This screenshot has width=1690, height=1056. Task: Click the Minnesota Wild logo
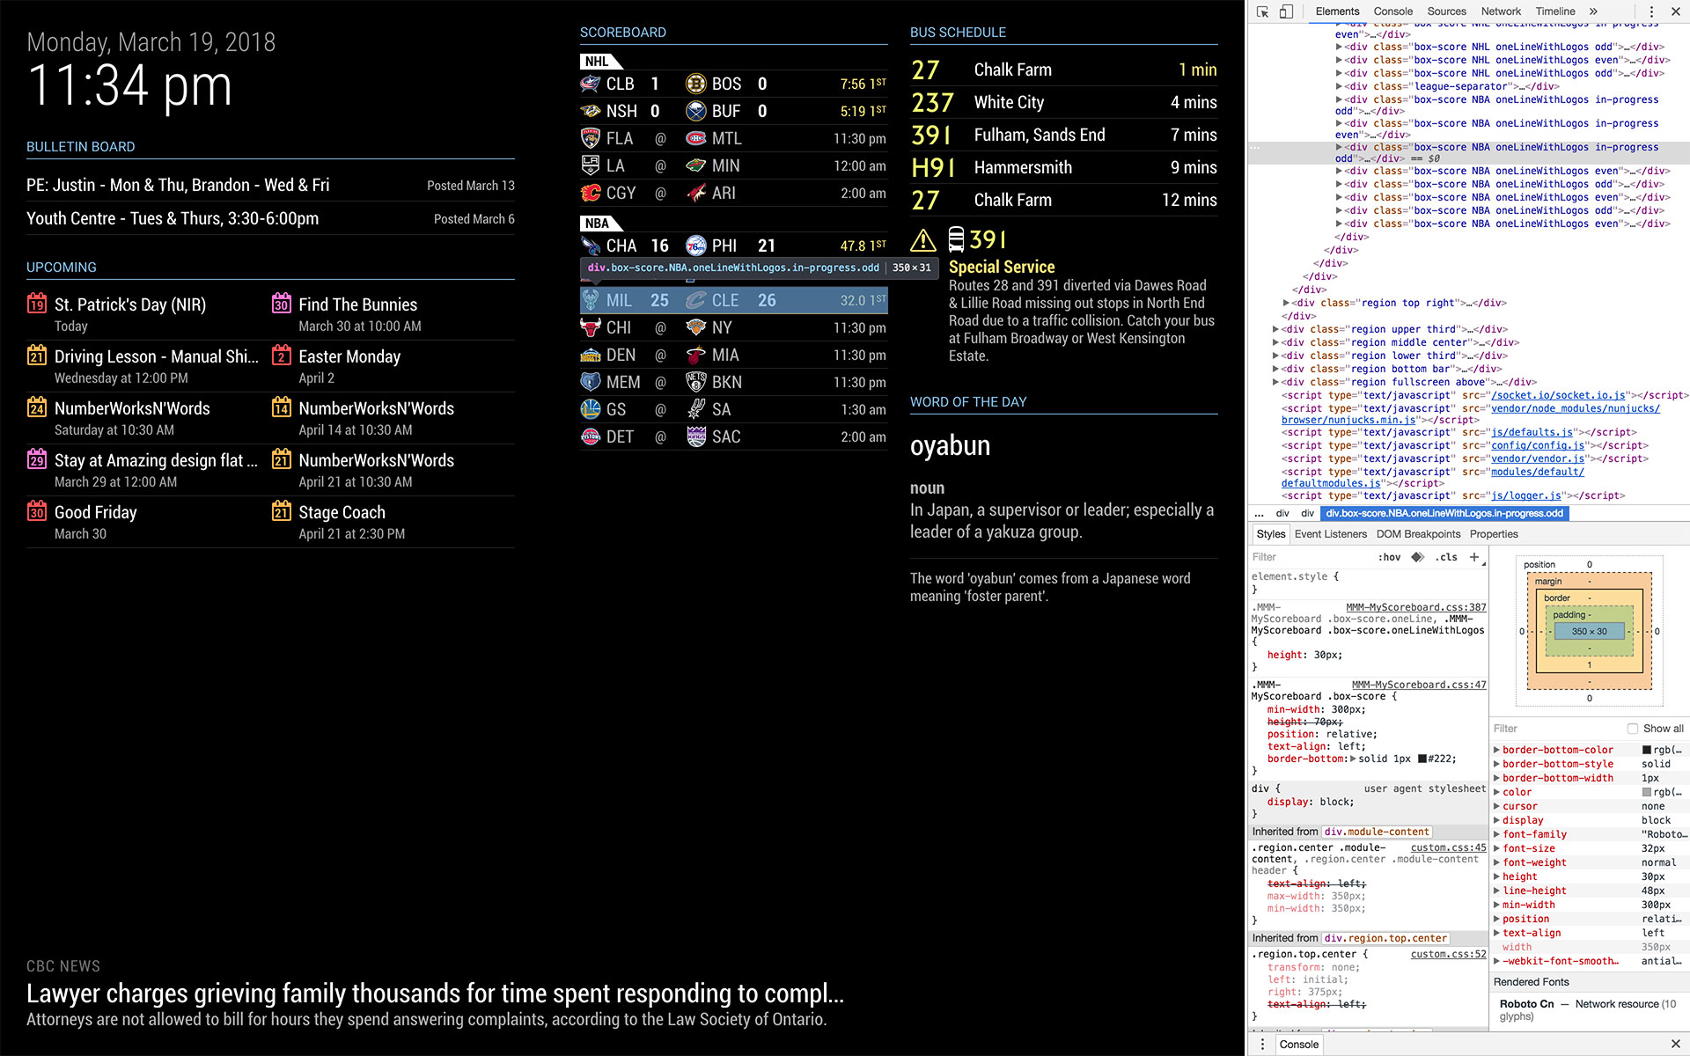pos(696,165)
